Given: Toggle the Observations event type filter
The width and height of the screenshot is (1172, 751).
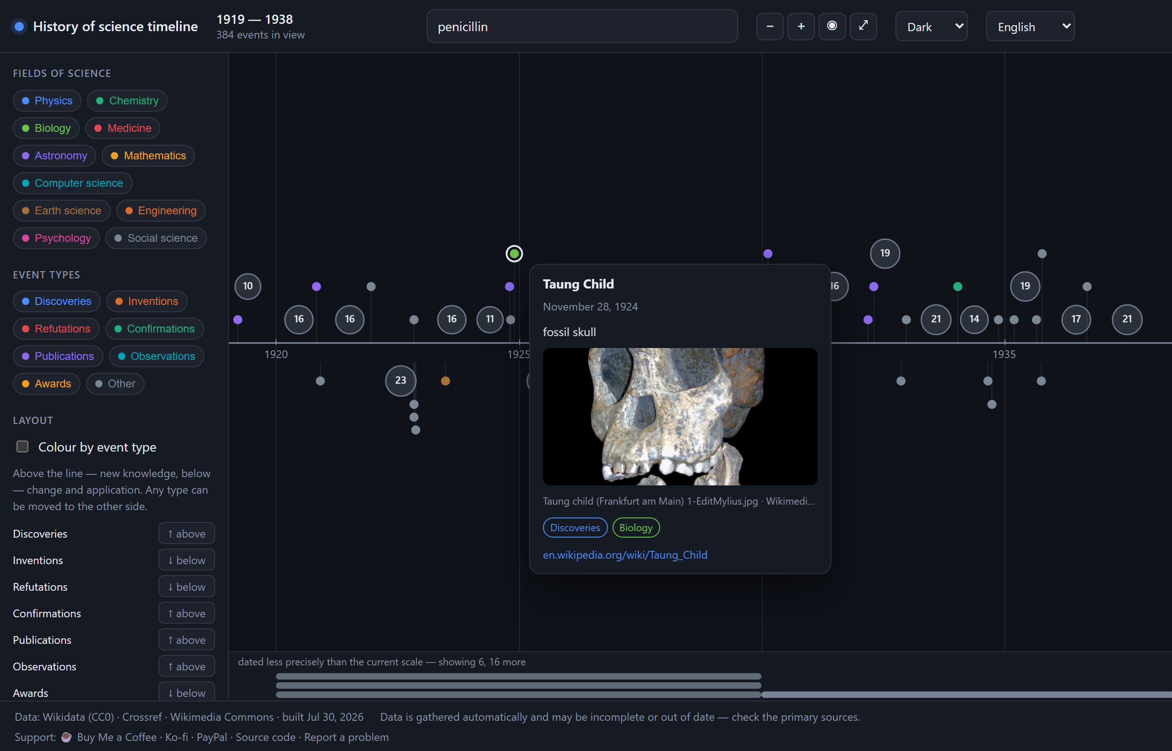Looking at the screenshot, I should coord(157,356).
